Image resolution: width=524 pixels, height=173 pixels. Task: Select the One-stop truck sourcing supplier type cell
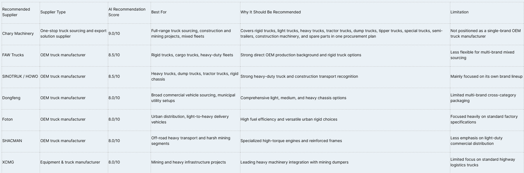(x=73, y=34)
